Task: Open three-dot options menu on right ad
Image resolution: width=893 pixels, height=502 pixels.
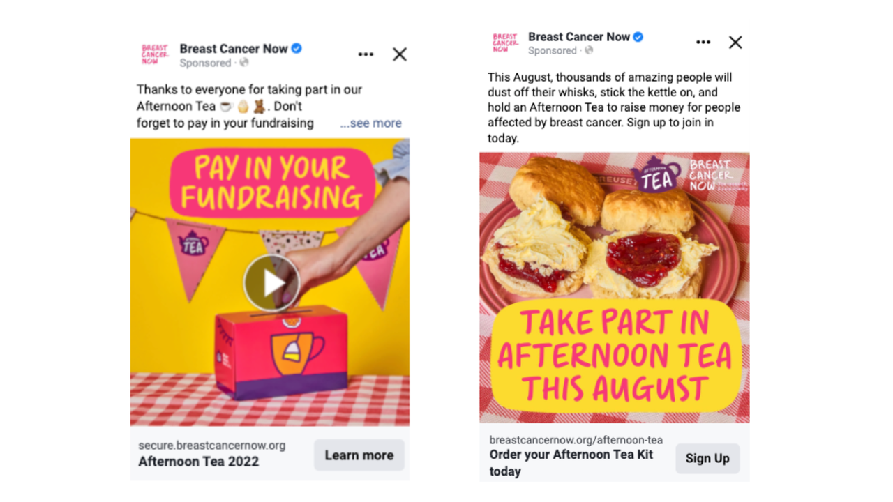Action: pyautogui.click(x=703, y=43)
